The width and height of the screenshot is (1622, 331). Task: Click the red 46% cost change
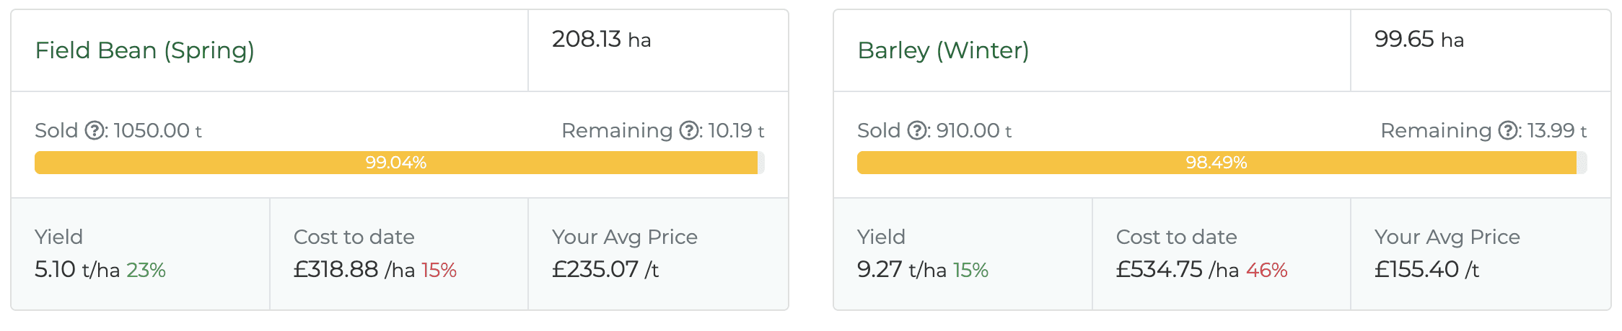coord(1267,271)
